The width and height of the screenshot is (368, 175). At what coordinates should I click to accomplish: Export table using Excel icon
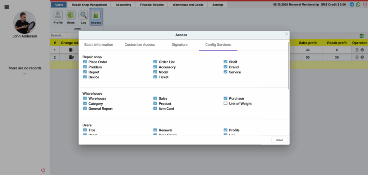[362, 36]
